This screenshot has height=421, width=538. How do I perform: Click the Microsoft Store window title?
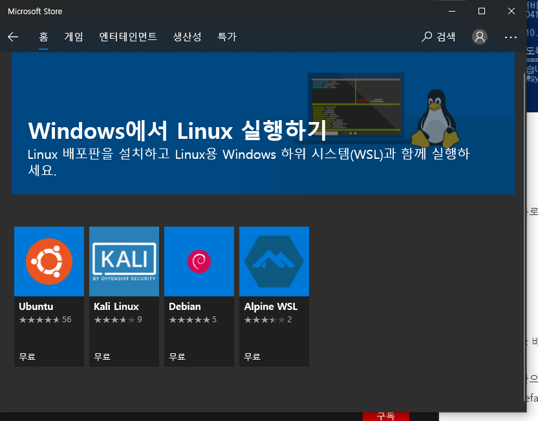[x=35, y=12]
